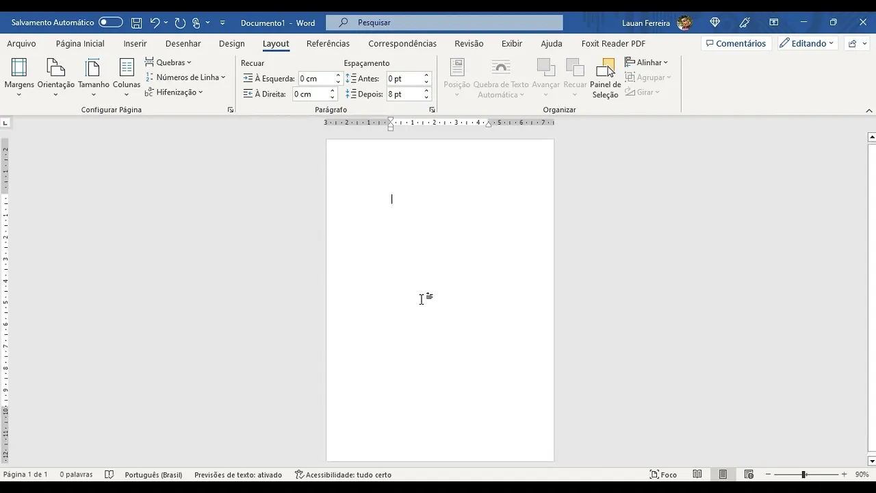Open the Ajuda tab
This screenshot has height=493, width=876.
point(552,43)
